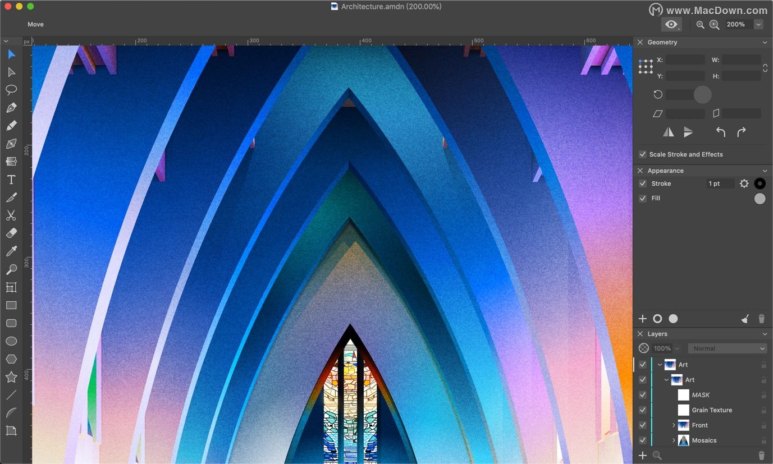773x464 pixels.
Task: Delete the selected layer
Action: tap(762, 456)
